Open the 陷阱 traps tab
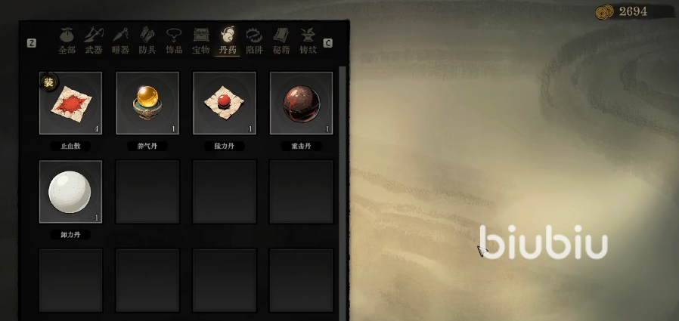 point(255,41)
